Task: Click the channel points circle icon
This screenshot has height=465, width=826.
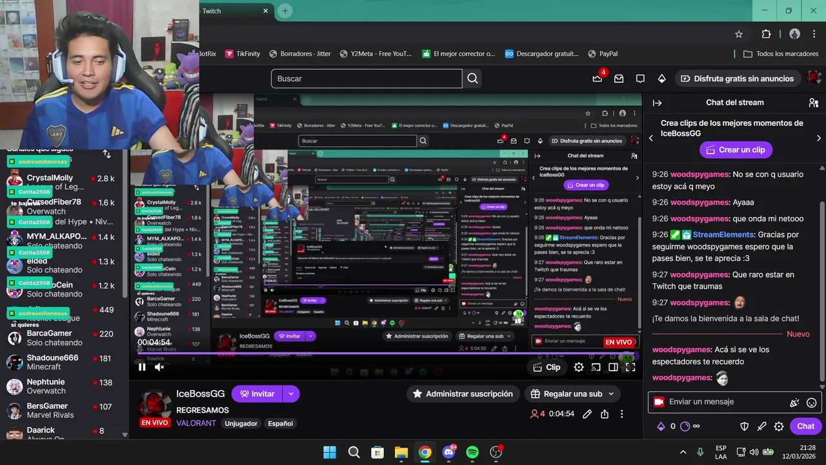Action: pyautogui.click(x=685, y=426)
